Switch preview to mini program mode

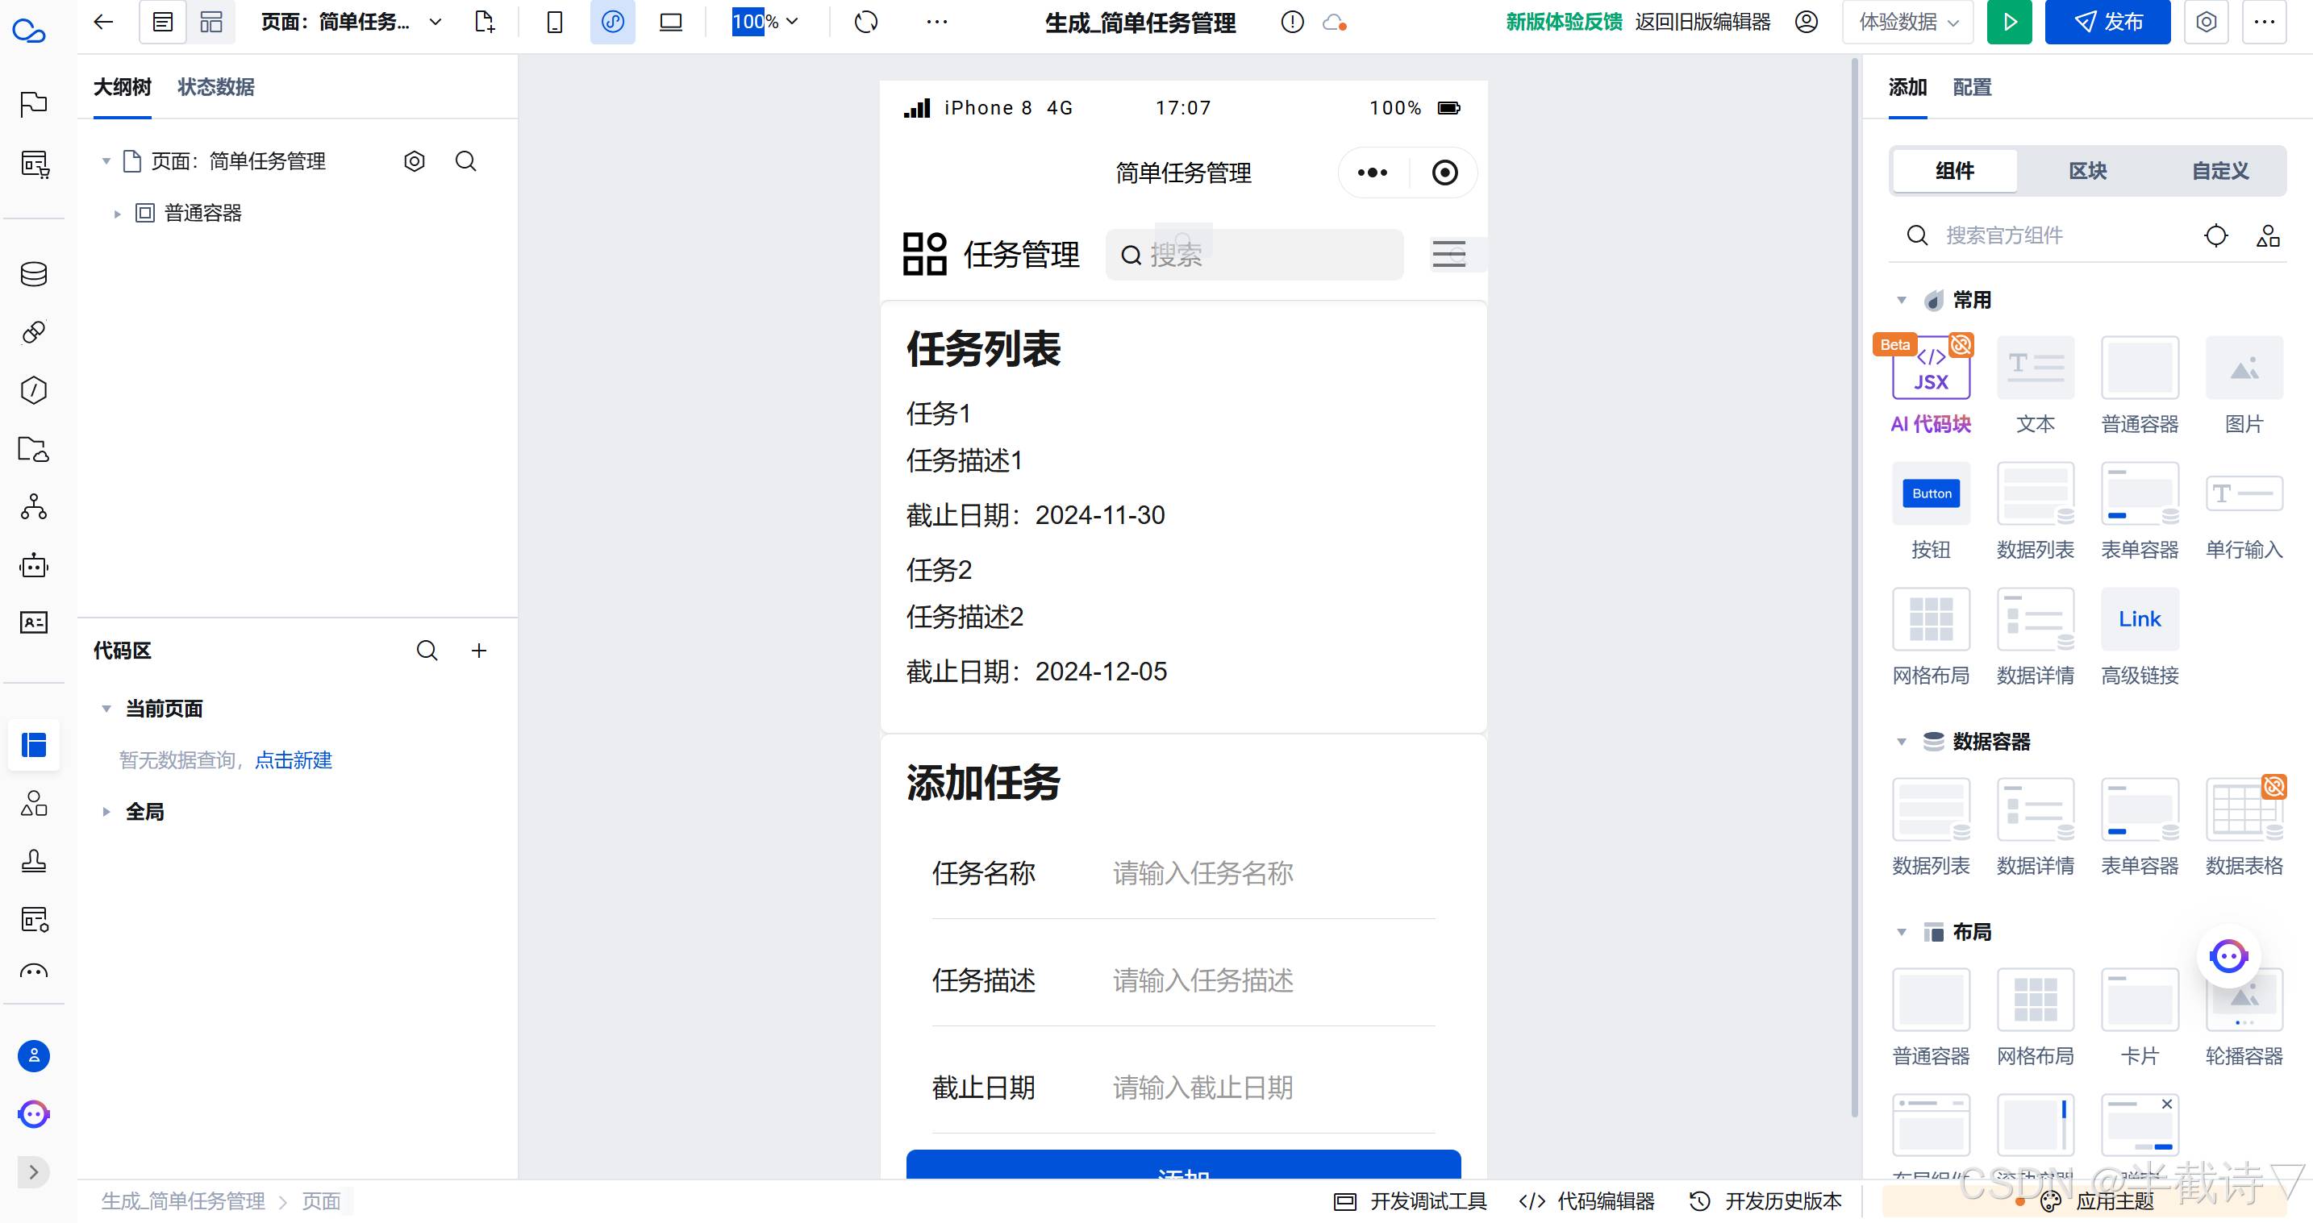[612, 23]
